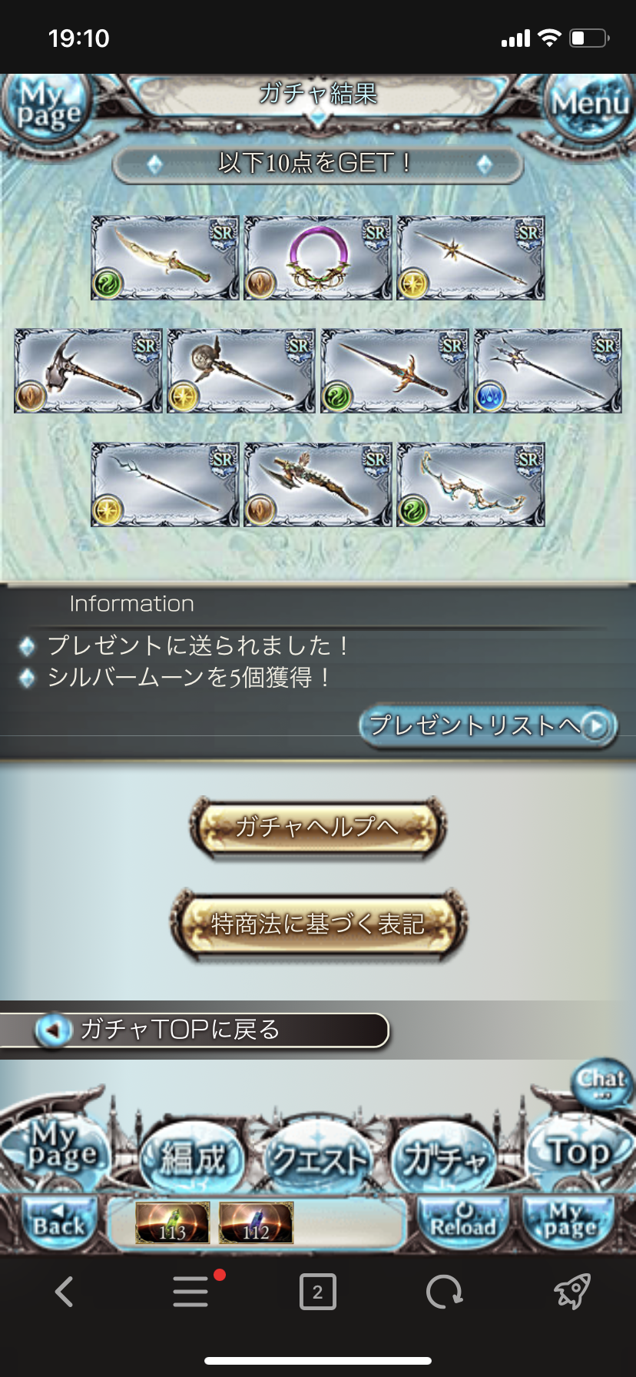Screen dimensions: 636x1377
Task: Tap the quick slot item labeled 113
Action: click(172, 1223)
